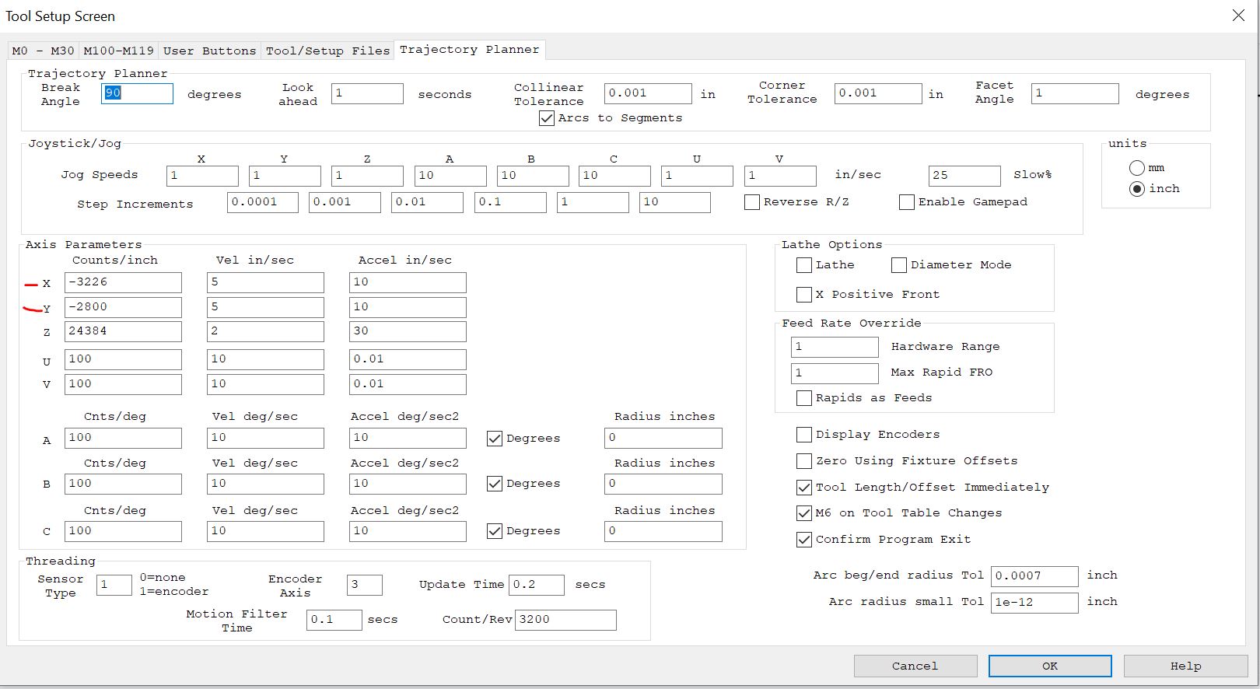1260x689 pixels.
Task: Select the inch units radio button
Action: click(1137, 189)
